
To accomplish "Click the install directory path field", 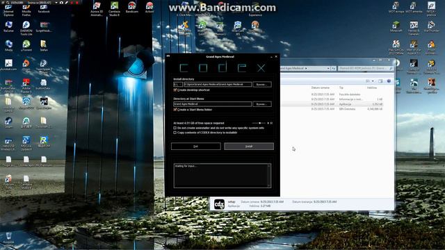I will click(x=218, y=85).
